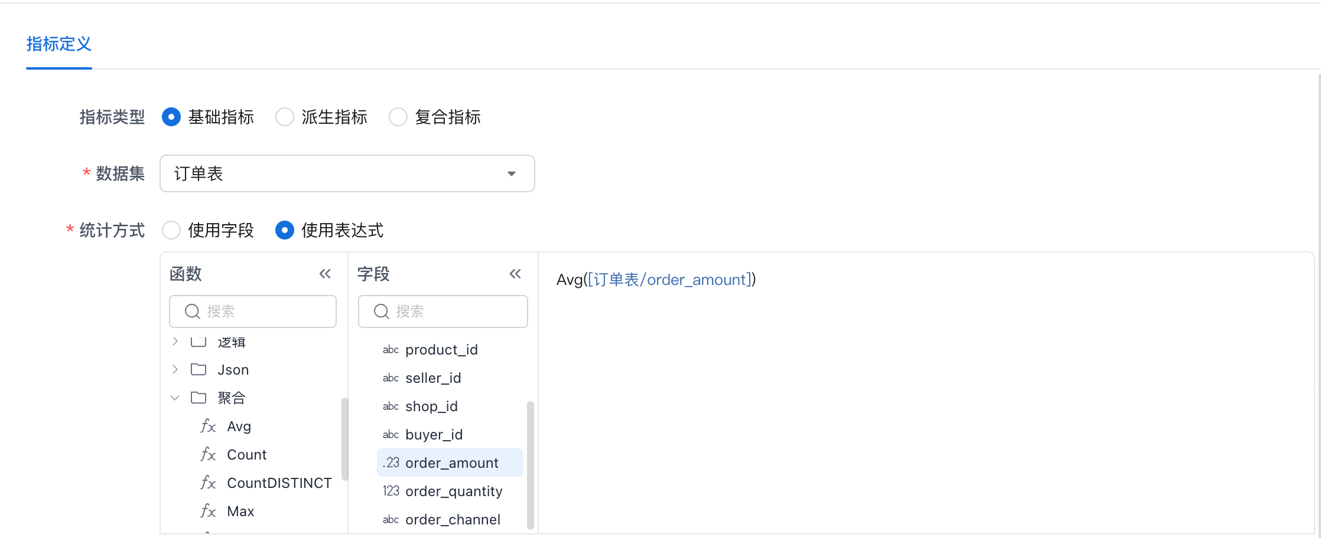Click the 函数 search input box

260,311
